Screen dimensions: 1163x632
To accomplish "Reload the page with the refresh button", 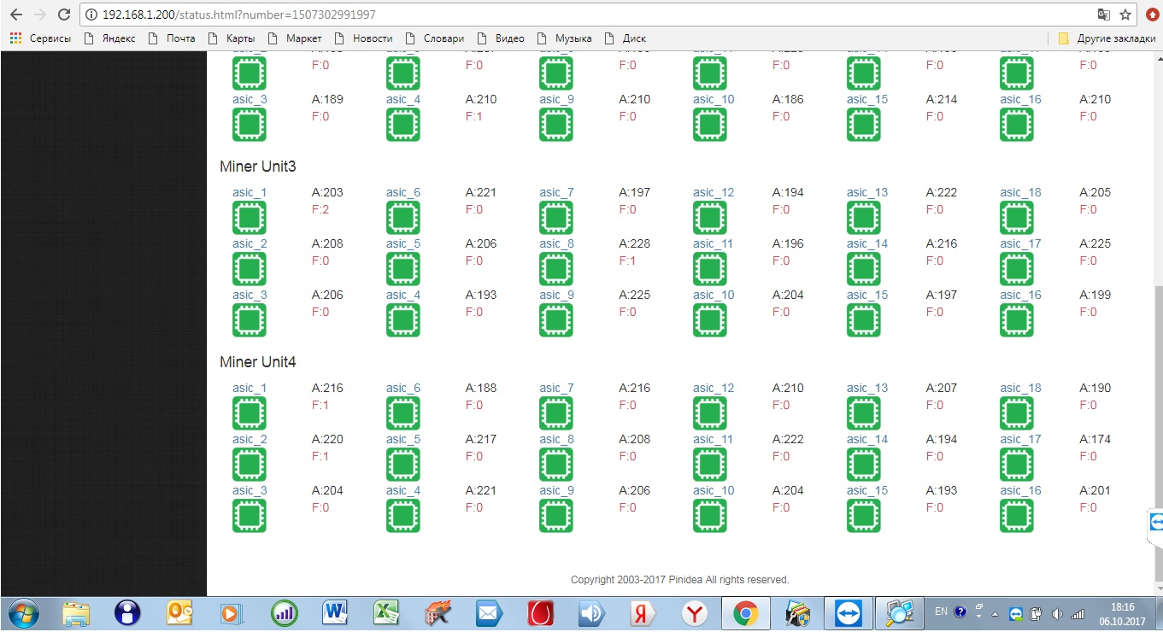I will pyautogui.click(x=64, y=15).
